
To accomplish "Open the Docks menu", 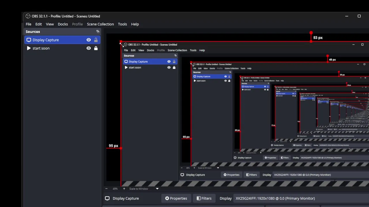I will 63,24.
